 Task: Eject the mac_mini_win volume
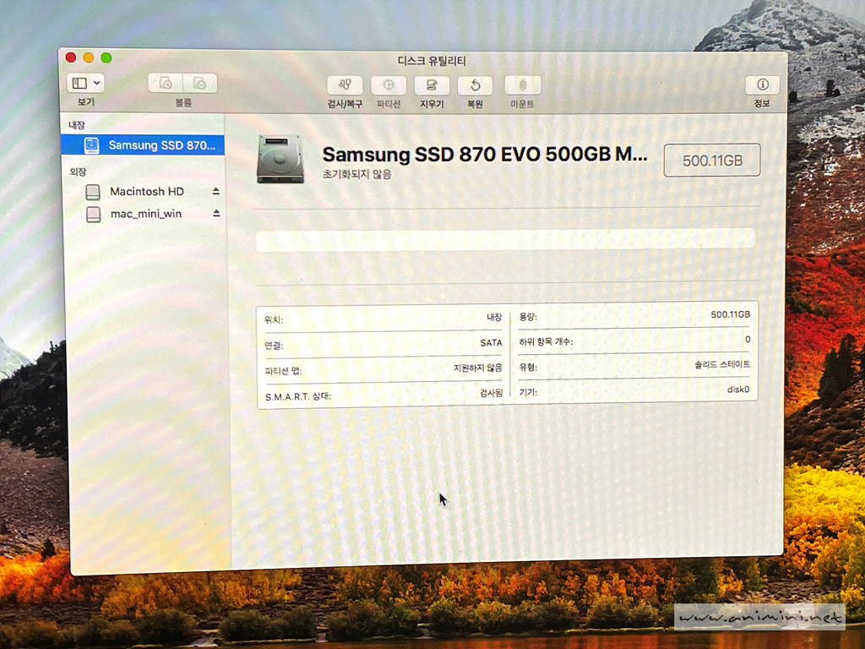(x=216, y=213)
